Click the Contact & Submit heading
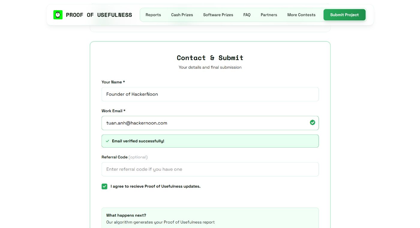420x228 pixels. pyautogui.click(x=210, y=58)
